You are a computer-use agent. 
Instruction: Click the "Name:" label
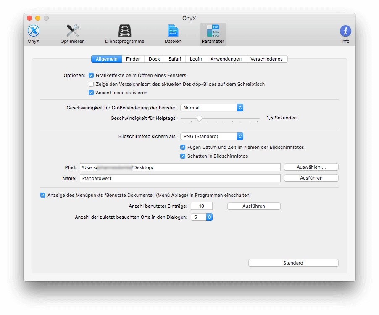tap(69, 178)
